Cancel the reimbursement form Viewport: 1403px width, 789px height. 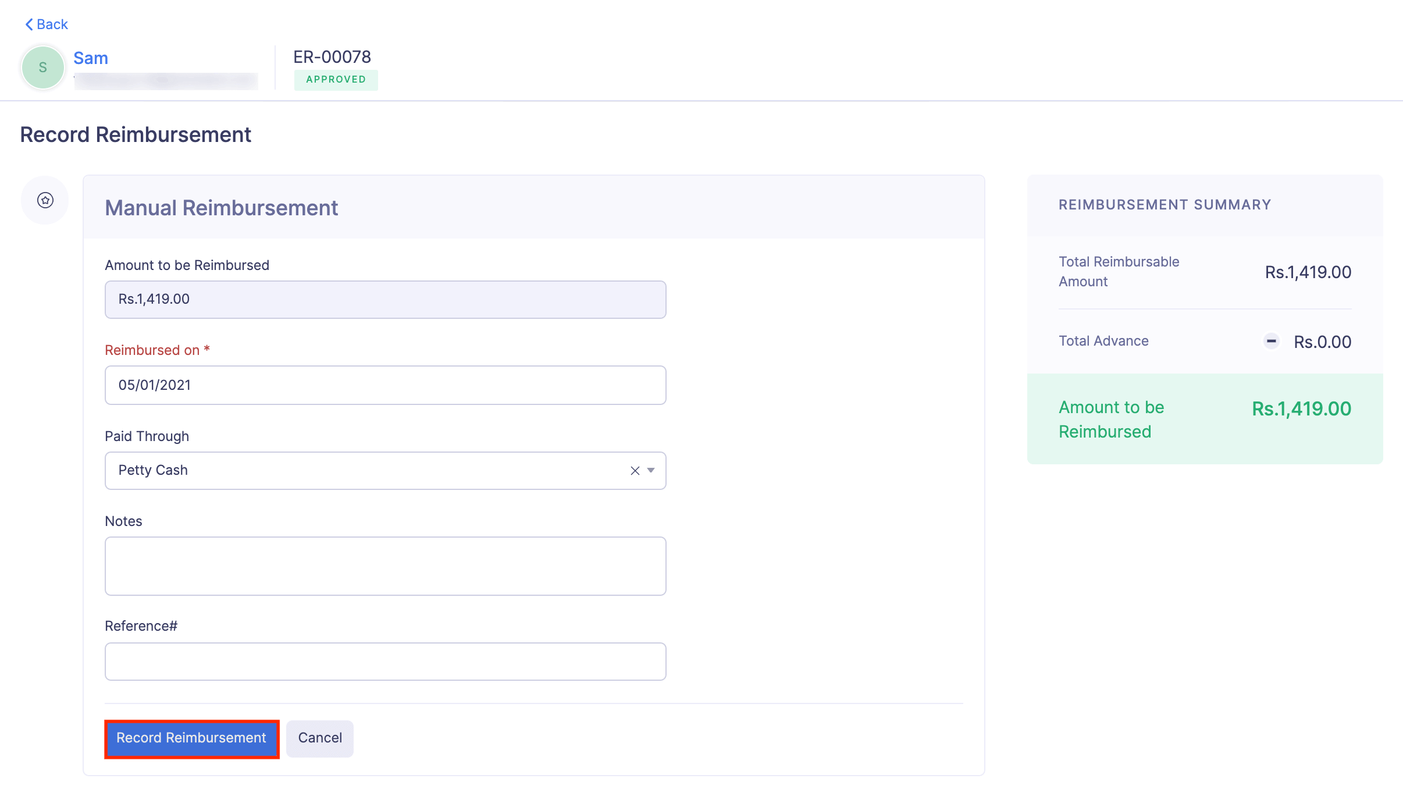[x=320, y=738]
